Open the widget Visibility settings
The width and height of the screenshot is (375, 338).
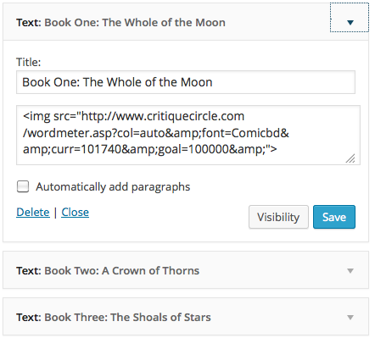(278, 217)
